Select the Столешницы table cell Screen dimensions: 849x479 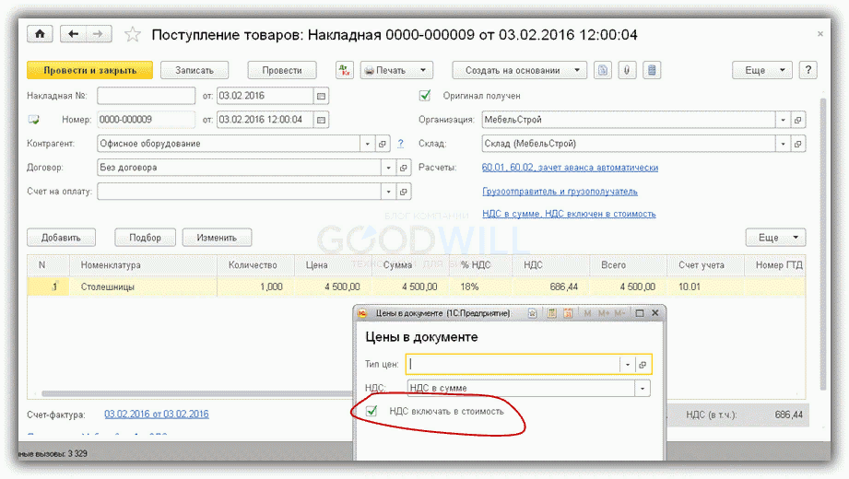click(x=144, y=286)
